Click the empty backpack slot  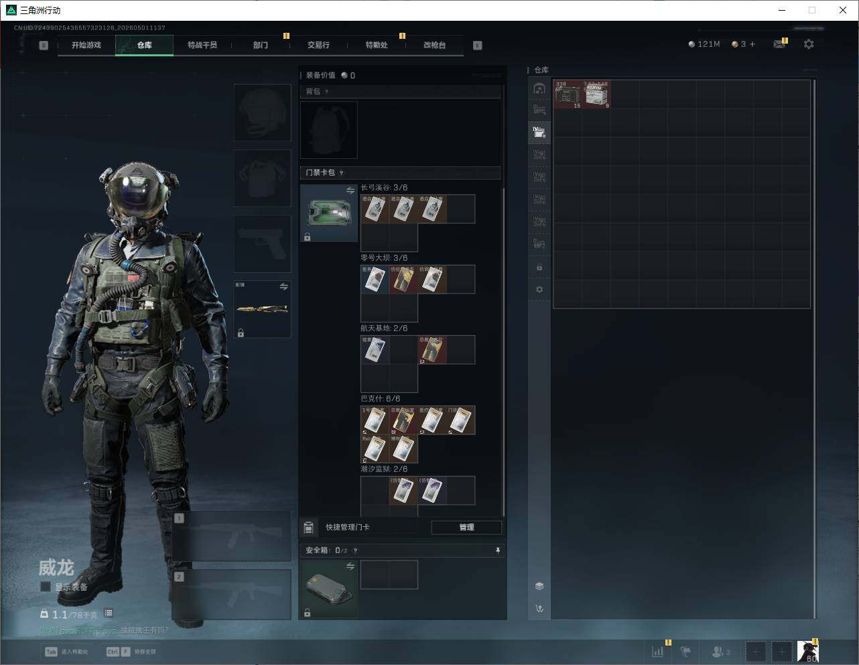[329, 130]
